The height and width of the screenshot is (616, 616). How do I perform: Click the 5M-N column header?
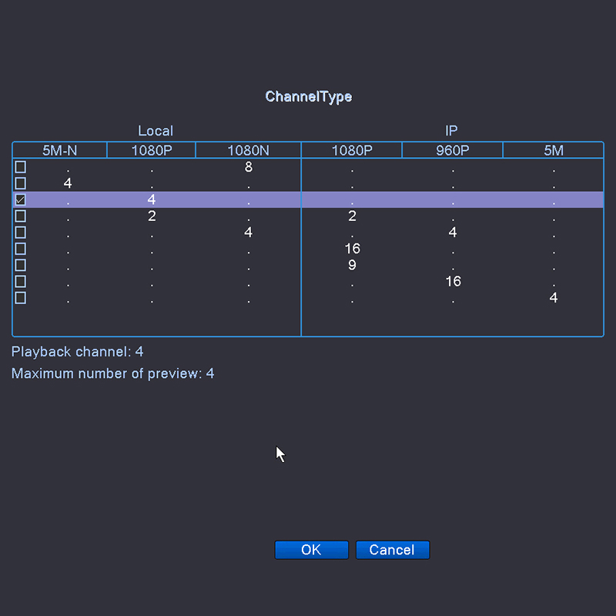click(x=59, y=150)
